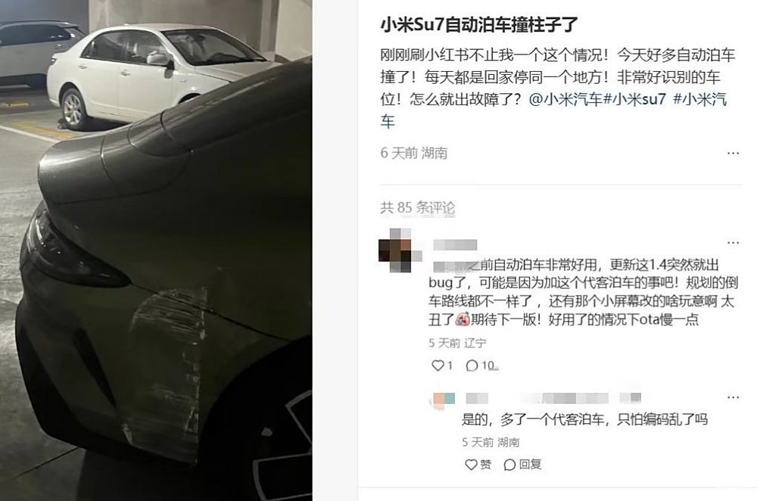Open the damaged car photo
Viewport: 757px width, 501px height.
pos(156,250)
